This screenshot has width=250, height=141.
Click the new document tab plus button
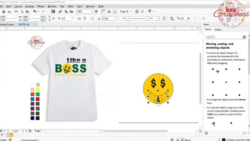[36, 24]
